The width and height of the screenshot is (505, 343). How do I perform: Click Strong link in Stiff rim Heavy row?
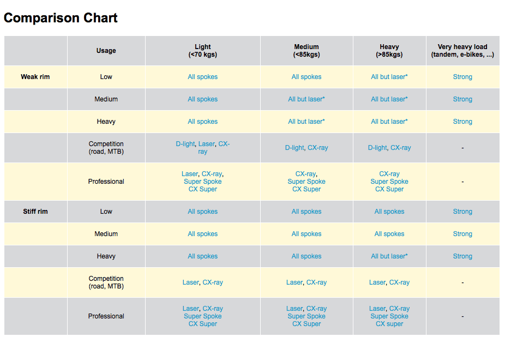(x=462, y=256)
